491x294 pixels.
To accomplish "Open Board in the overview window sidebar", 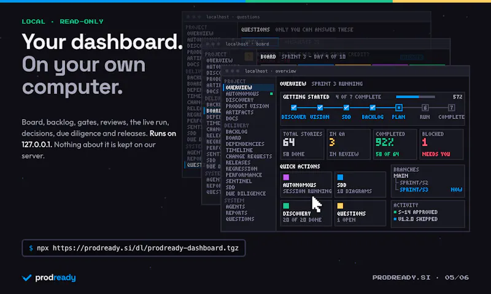I will (233, 138).
